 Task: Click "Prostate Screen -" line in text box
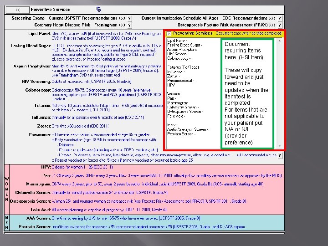[181, 134]
